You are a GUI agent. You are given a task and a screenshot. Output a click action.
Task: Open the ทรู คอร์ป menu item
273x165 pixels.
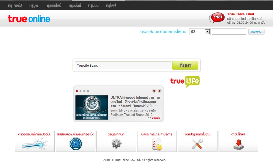tap(15, 5)
